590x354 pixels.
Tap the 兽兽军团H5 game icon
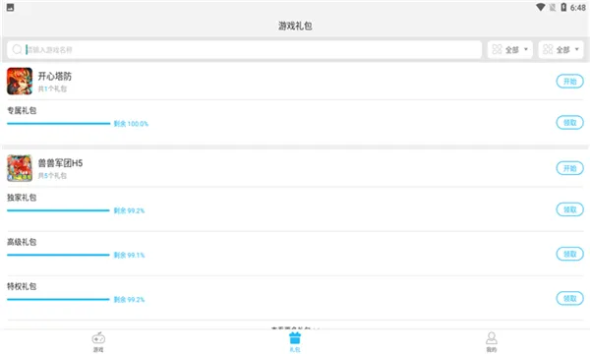tap(20, 168)
